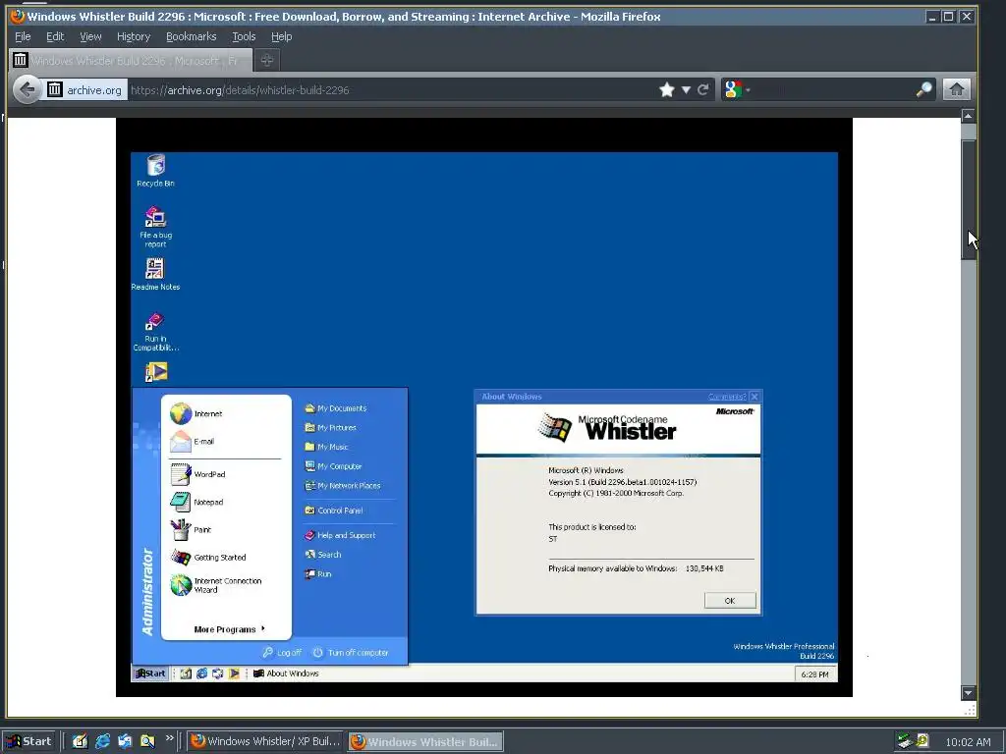Launch Outlook Express from host quick launch
Screen dimensions: 1006x754
click(125, 741)
